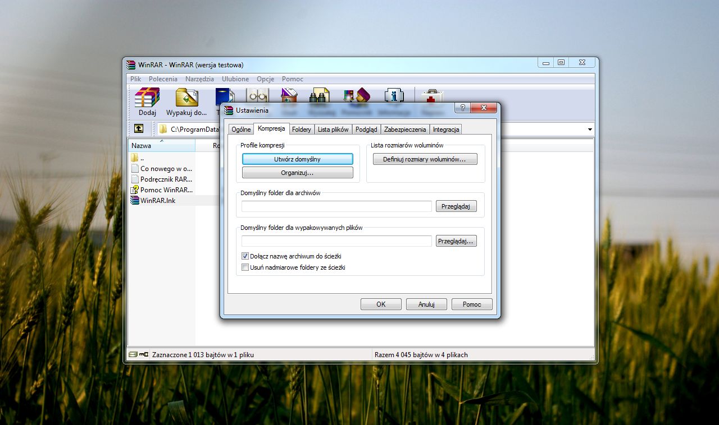Enable "Usuń nadmiarowe foldery ze ścieżki" checkbox
719x425 pixels.
245,267
